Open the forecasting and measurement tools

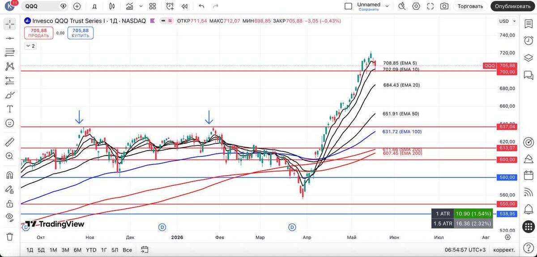point(10,80)
